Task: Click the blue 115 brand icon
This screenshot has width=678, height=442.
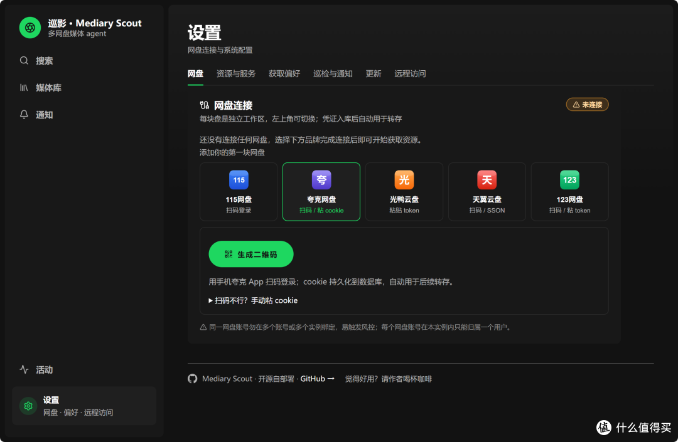Action: (x=239, y=180)
